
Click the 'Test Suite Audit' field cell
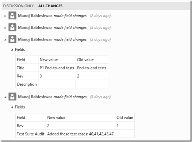[31, 134]
